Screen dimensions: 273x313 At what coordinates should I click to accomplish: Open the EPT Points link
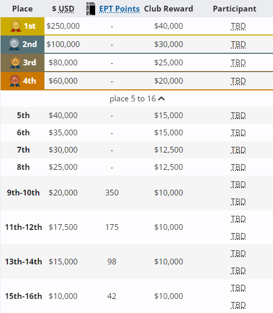tap(119, 9)
